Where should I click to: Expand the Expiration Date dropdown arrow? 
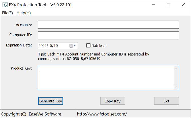[x=75, y=45]
